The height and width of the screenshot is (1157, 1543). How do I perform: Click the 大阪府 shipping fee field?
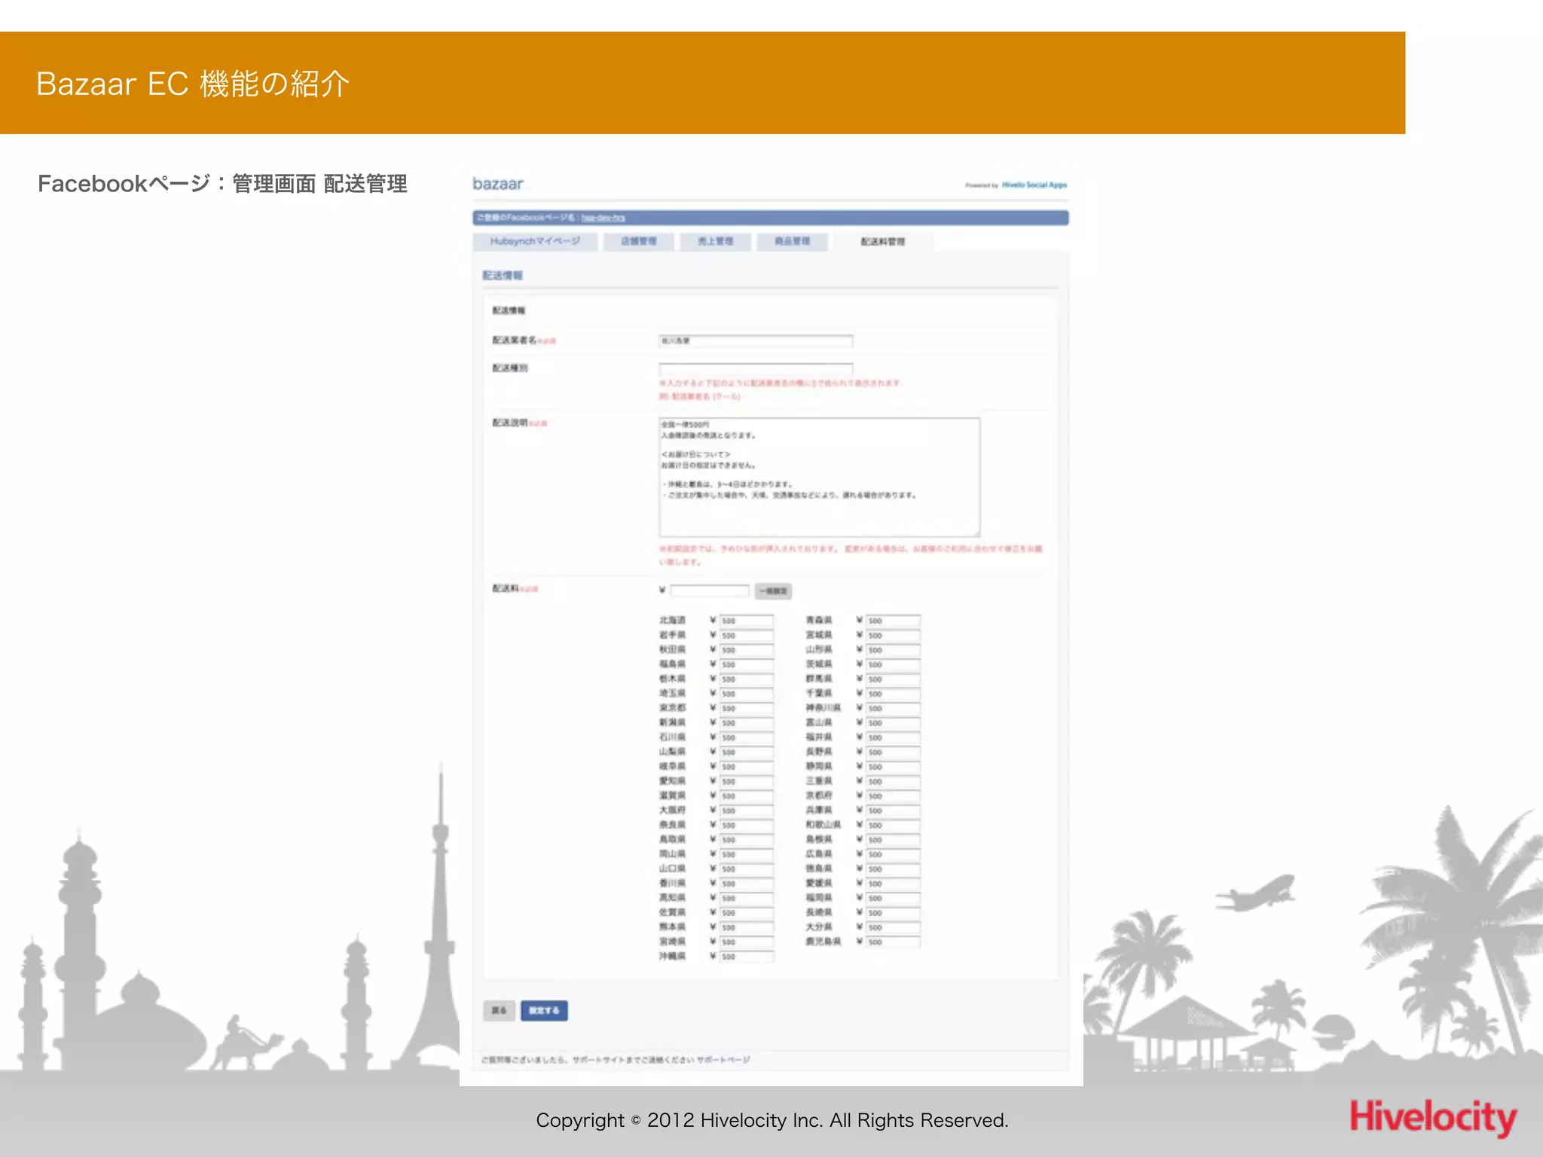tap(746, 811)
